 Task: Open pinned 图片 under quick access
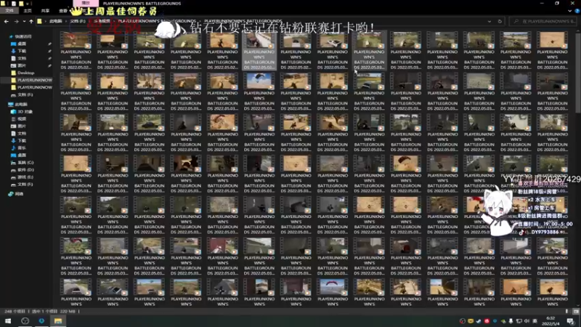22,65
